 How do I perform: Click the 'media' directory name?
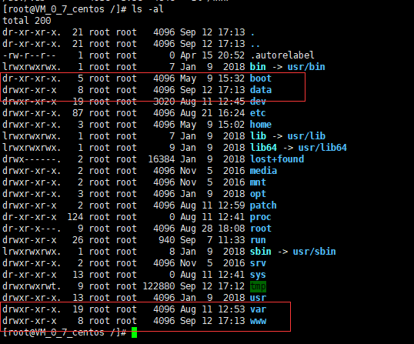pyautogui.click(x=263, y=171)
